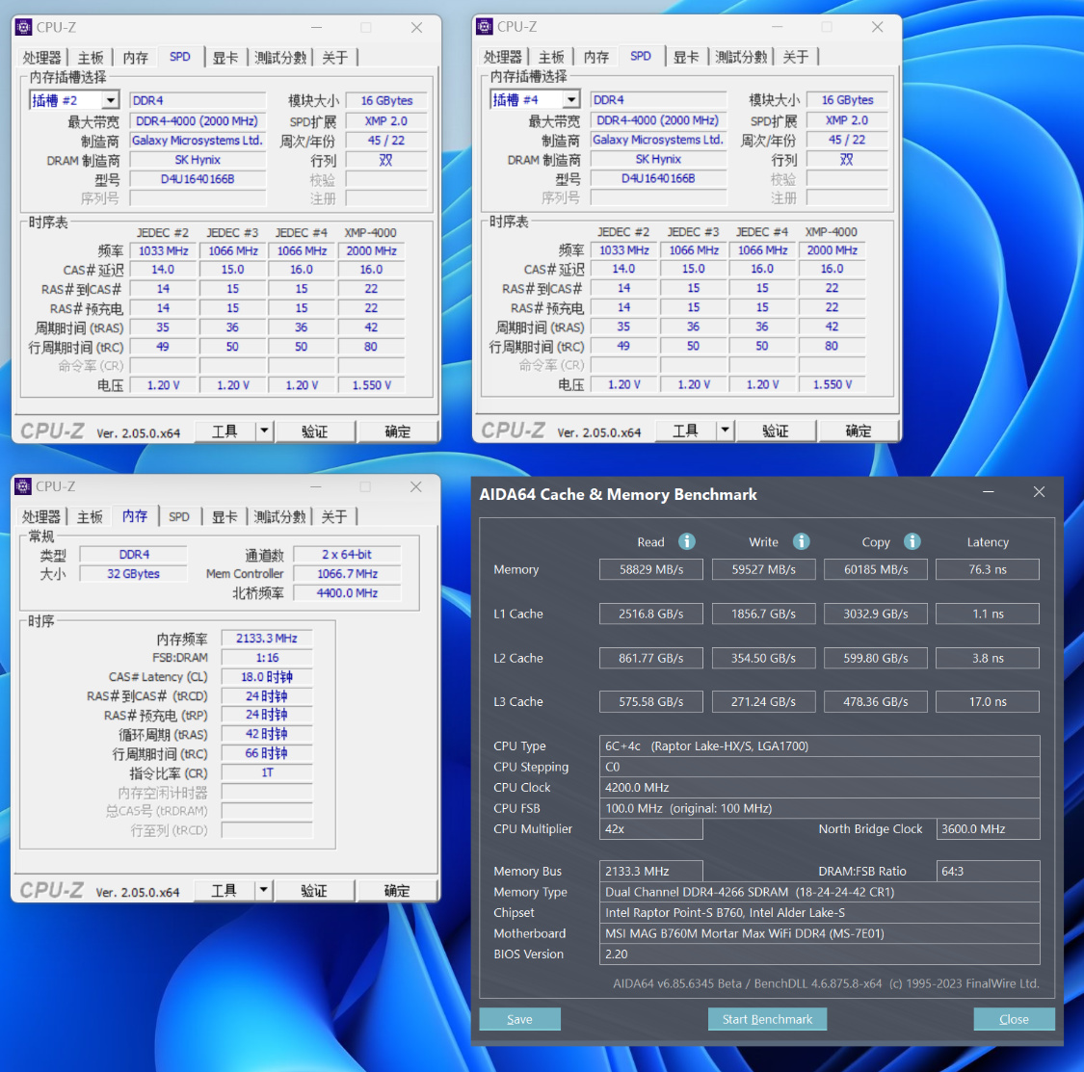Expand 工具 dropdown arrow in top-right CPU-Z
1084x1072 pixels.
point(725,431)
